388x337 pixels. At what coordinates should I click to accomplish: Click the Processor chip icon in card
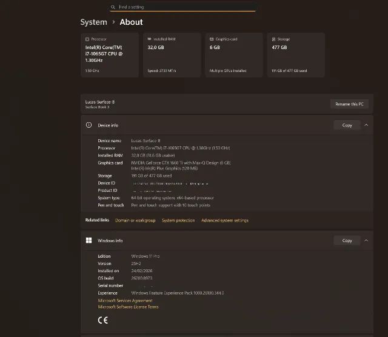coord(87,39)
